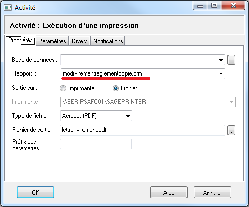Switch to the Paramètres tab
This screenshot has height=207, width=249.
point(52,41)
